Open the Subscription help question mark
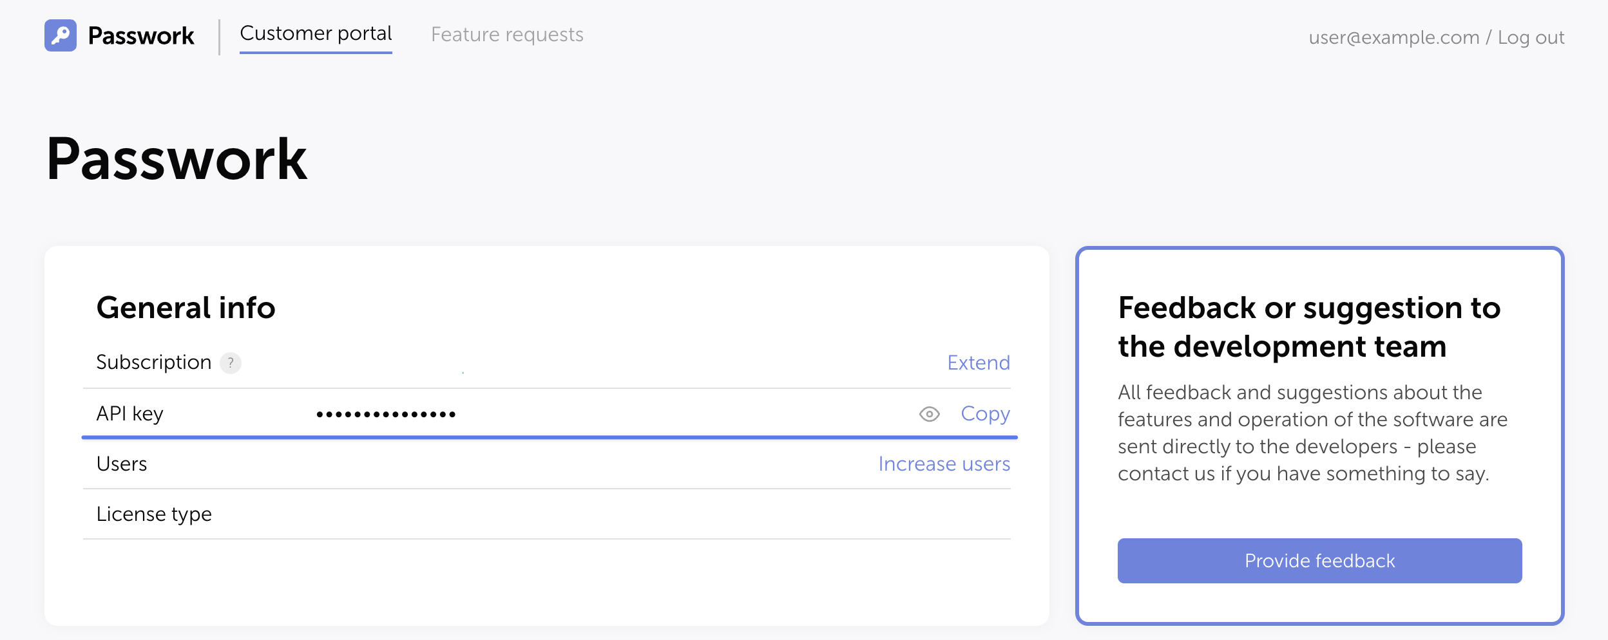1608x640 pixels. (231, 363)
